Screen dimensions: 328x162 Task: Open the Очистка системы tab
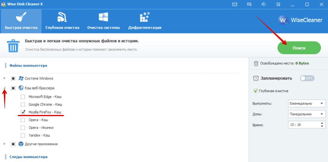[103, 21]
